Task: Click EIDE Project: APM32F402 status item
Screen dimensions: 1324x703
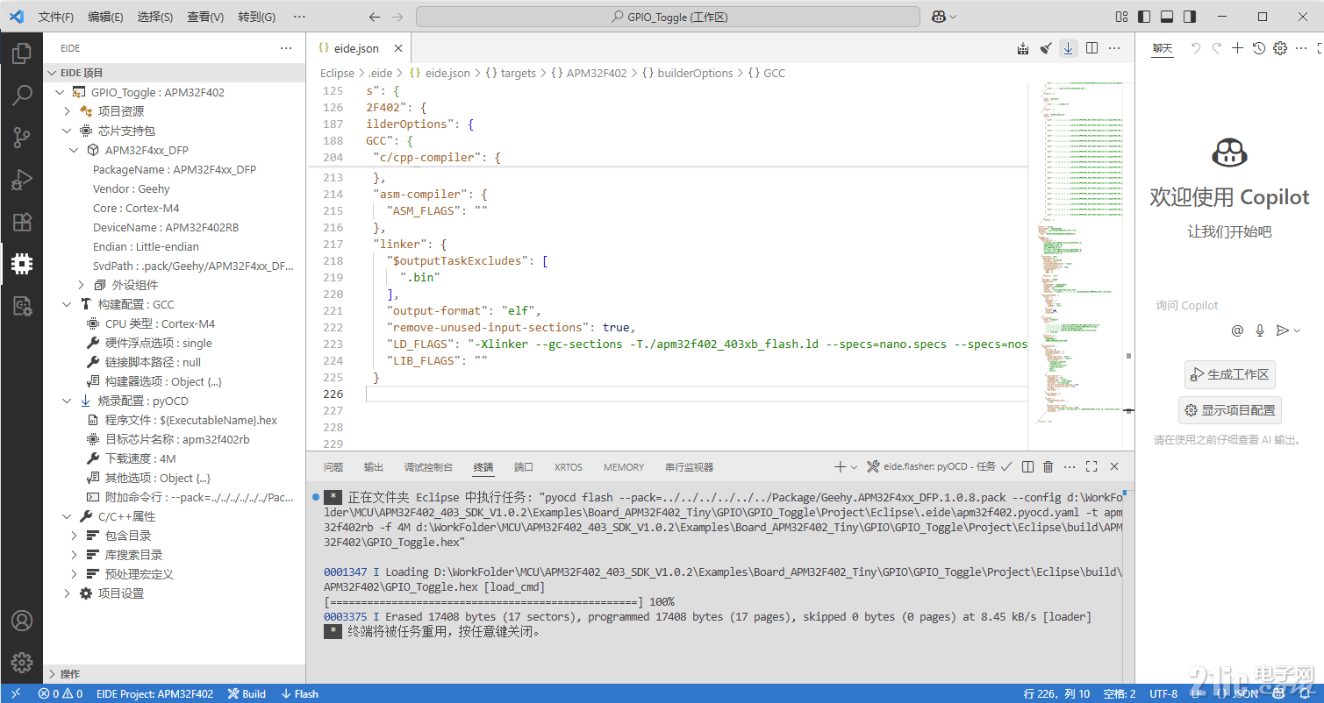Action: pyautogui.click(x=154, y=693)
